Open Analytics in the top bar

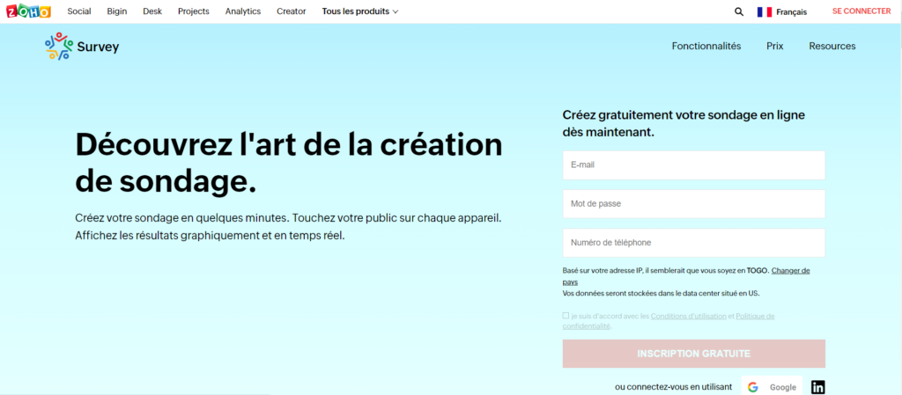(x=243, y=11)
